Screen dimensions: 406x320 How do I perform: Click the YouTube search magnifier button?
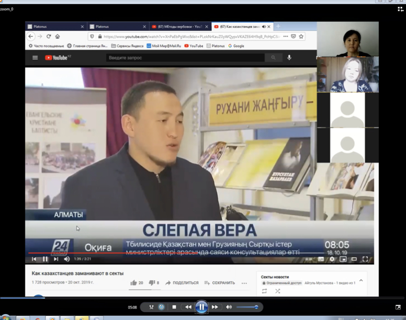(273, 58)
